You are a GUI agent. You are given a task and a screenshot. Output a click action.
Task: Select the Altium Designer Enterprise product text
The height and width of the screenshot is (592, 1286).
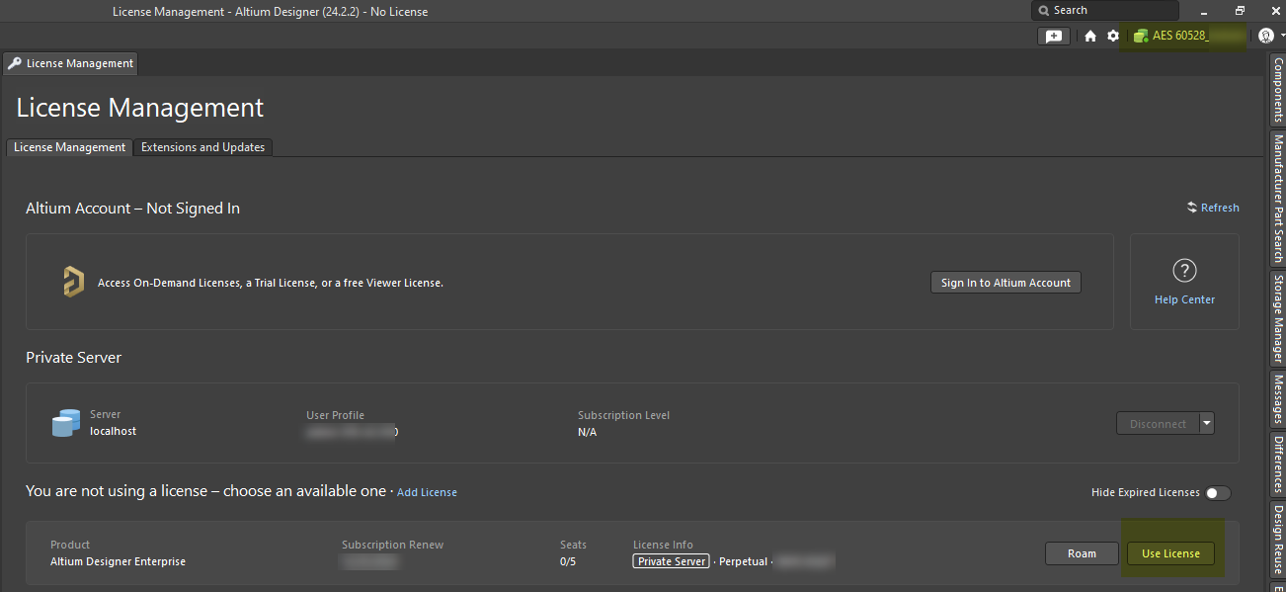(x=118, y=561)
